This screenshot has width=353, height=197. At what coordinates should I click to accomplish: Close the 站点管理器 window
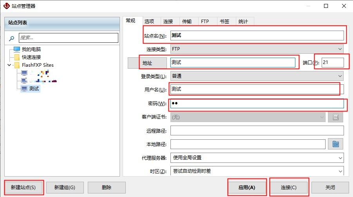pos(344,6)
